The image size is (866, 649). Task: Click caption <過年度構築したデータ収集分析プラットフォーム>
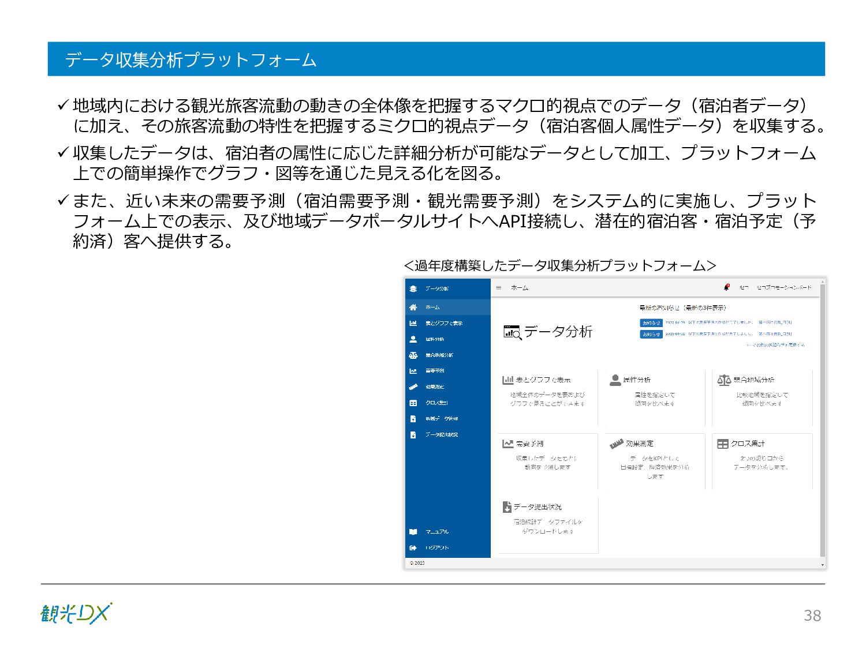[x=560, y=265]
